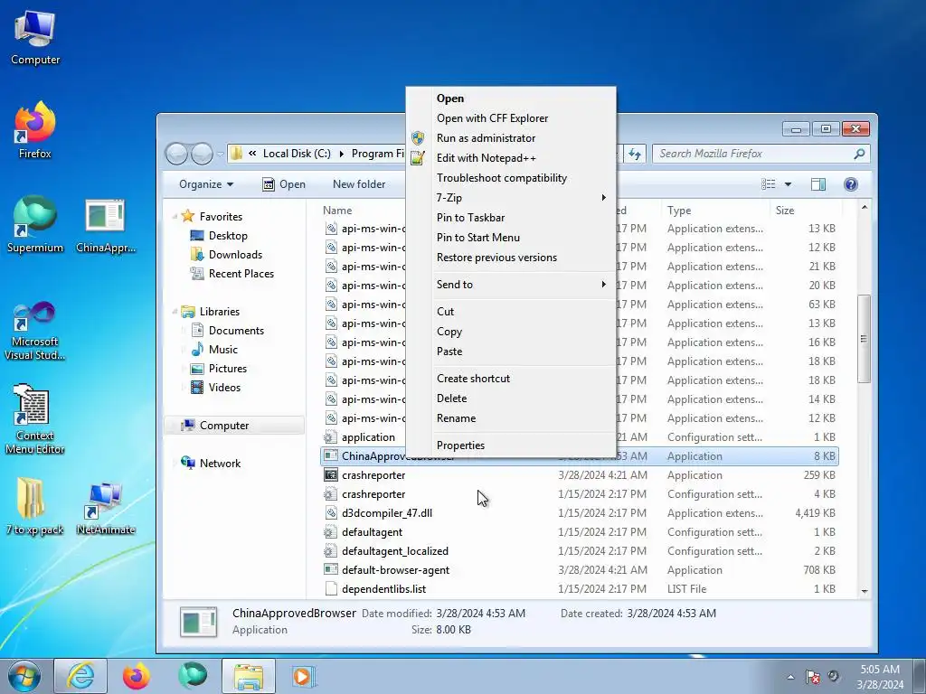926x694 pixels.
Task: Expand the 7-Zip submenu
Action: coord(511,198)
